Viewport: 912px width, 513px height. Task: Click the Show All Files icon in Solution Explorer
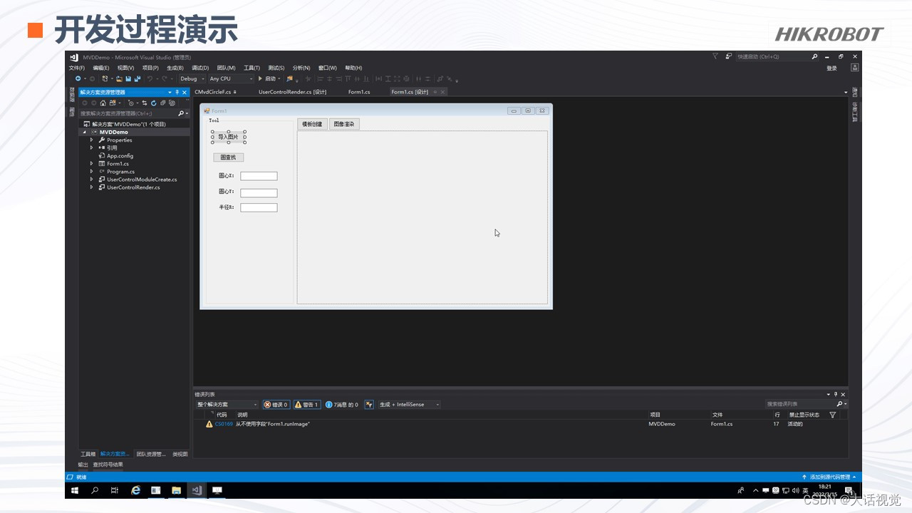172,103
